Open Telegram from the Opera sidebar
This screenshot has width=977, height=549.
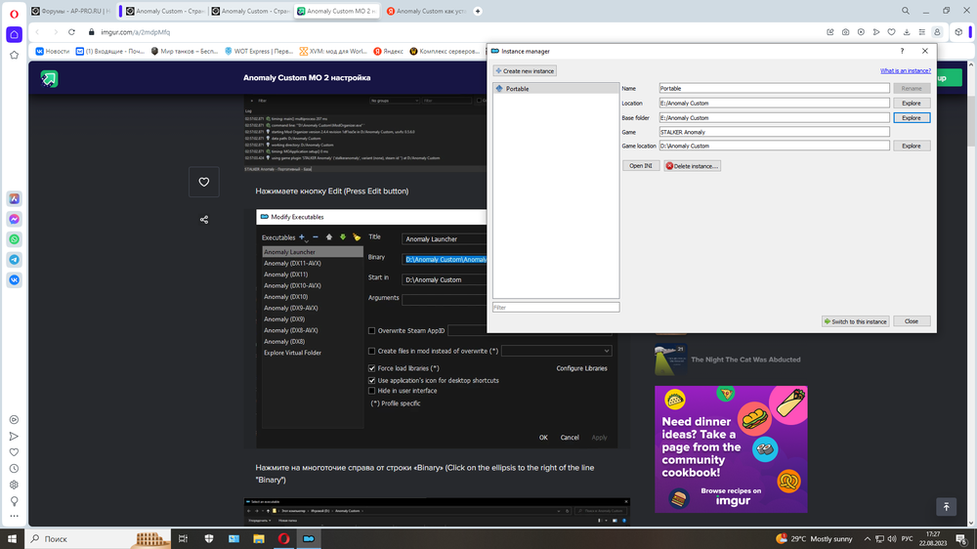[x=15, y=260]
